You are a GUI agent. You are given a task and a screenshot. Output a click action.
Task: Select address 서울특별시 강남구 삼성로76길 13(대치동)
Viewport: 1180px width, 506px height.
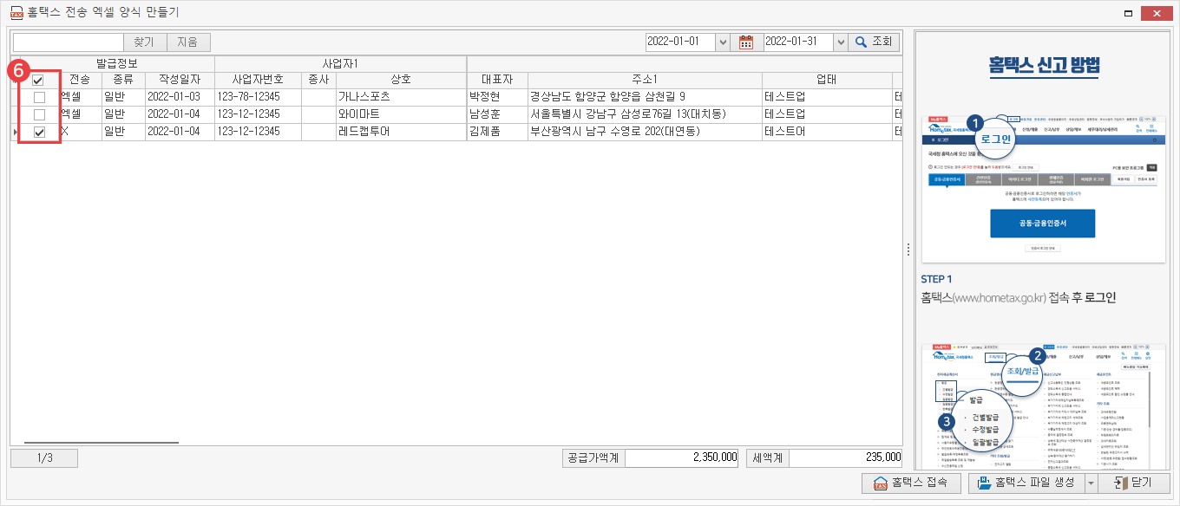tap(645, 114)
